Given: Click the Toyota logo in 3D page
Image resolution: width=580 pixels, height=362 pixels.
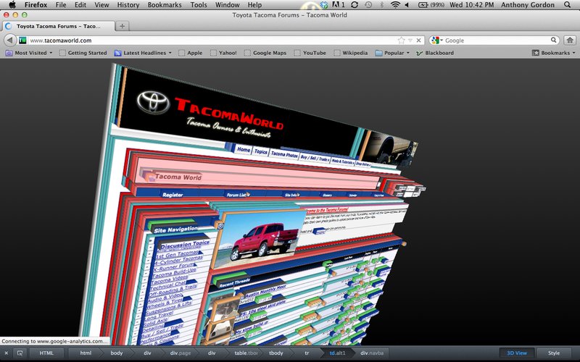Looking at the screenshot, I should [153, 101].
